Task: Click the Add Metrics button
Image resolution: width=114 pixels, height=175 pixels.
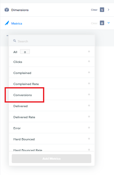Action: point(52,159)
